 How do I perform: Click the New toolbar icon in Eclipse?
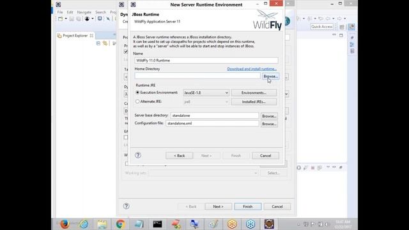coord(60,19)
